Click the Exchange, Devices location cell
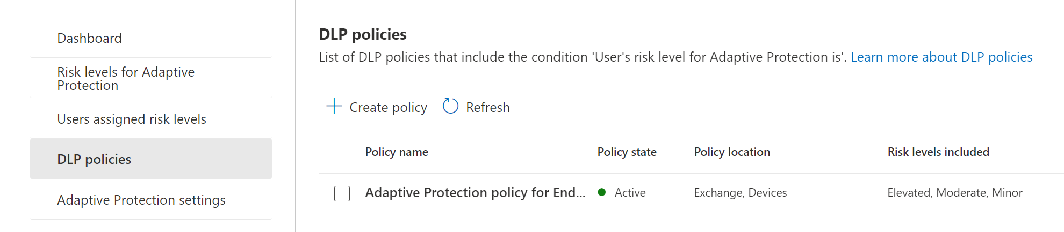The width and height of the screenshot is (1064, 232). [x=740, y=193]
